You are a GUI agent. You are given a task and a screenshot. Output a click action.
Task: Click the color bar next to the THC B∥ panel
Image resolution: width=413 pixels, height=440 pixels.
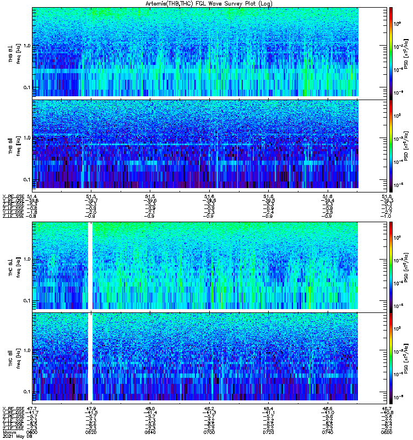tap(391, 359)
